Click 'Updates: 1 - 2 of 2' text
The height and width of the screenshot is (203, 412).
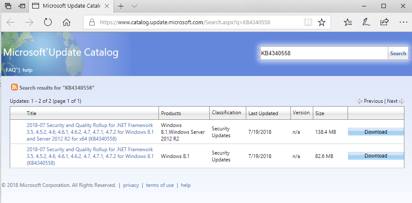coord(31,101)
